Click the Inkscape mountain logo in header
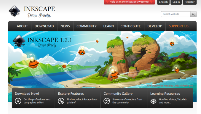 [14, 11]
